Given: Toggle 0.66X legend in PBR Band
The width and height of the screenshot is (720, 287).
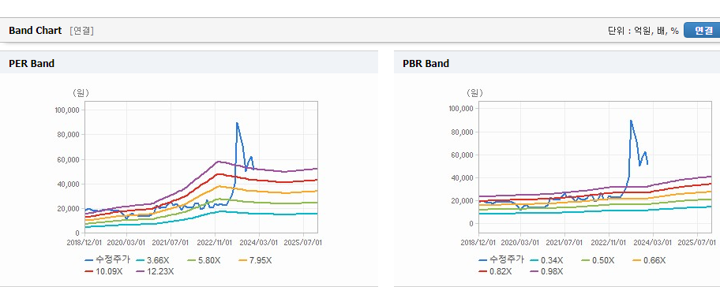Looking at the screenshot, I should [649, 260].
